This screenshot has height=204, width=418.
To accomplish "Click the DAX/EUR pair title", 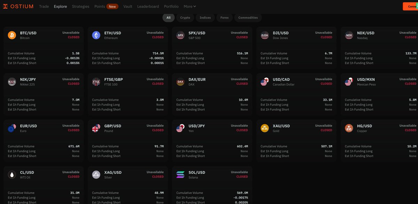I will coord(197,79).
